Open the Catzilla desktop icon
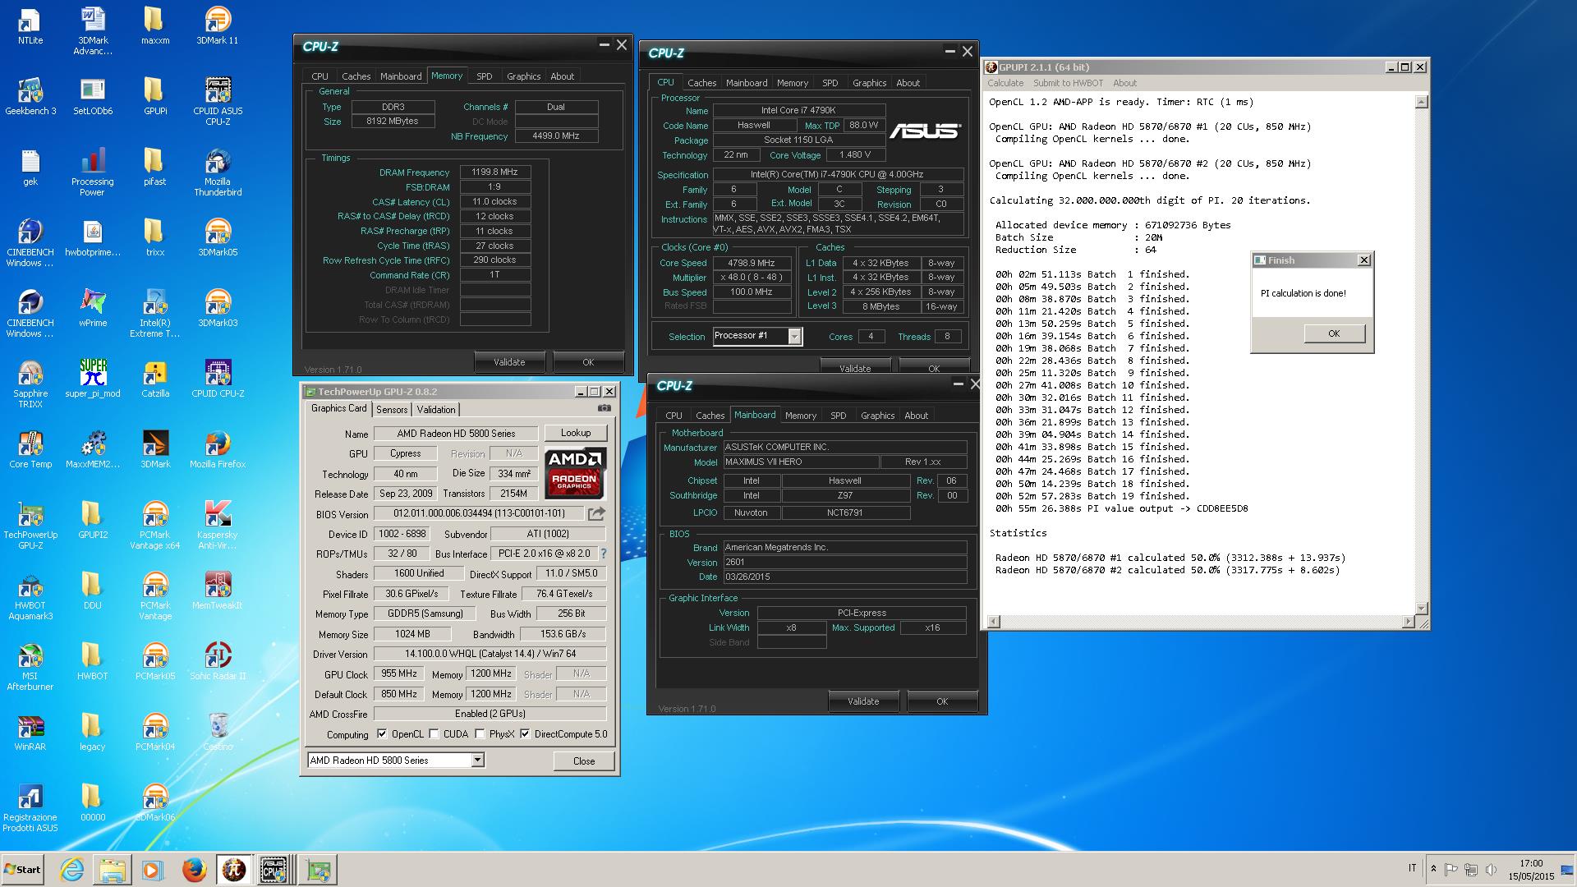This screenshot has height=887, width=1577. point(155,379)
